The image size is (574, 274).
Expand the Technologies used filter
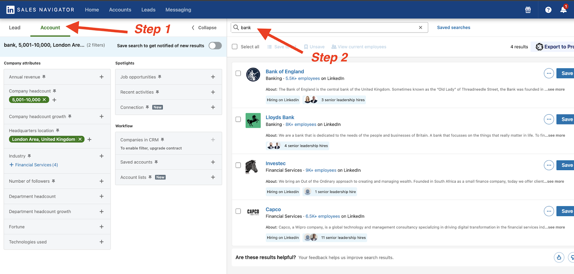[x=102, y=242]
